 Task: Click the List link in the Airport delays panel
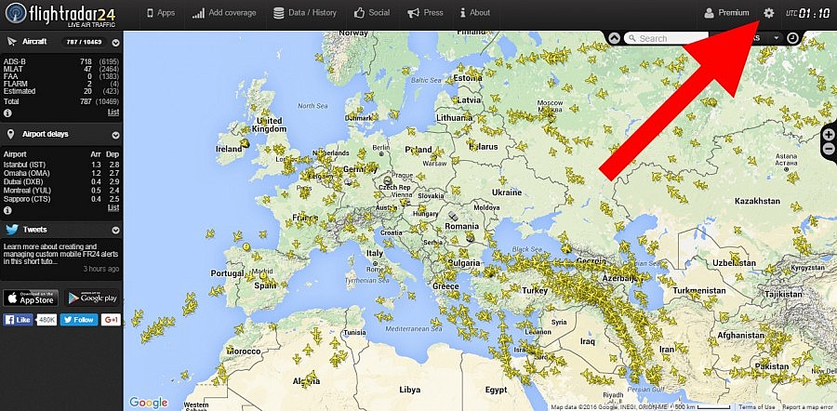(x=113, y=207)
